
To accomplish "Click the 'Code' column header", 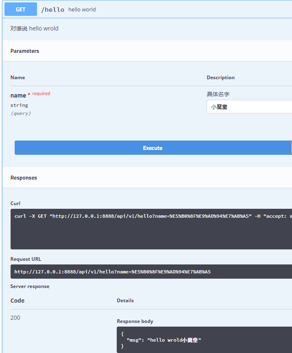I will tap(17, 301).
